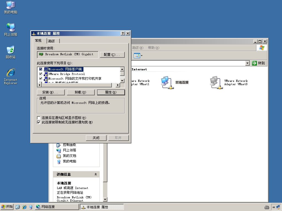Select Microsoft 网络的文件和打印机共享 list item text

75,78
